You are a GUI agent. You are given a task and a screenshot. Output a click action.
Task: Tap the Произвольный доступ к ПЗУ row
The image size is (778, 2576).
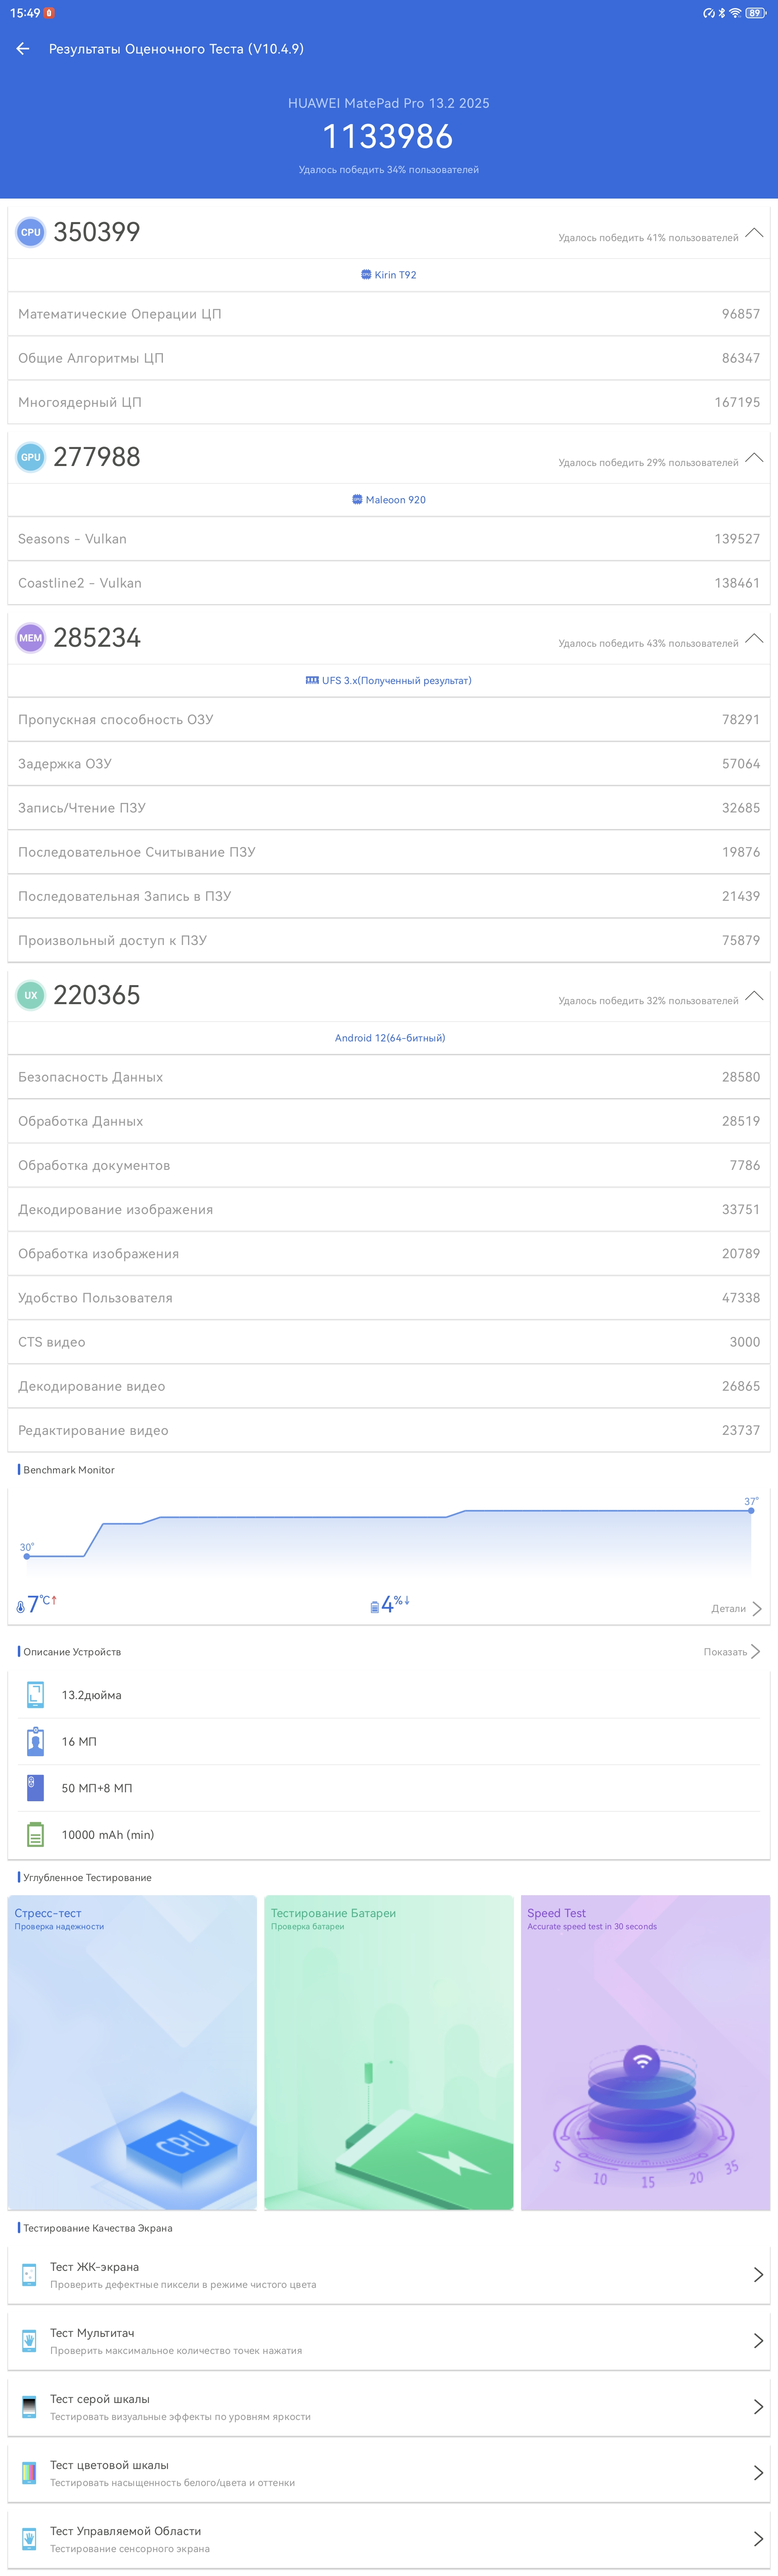click(389, 940)
